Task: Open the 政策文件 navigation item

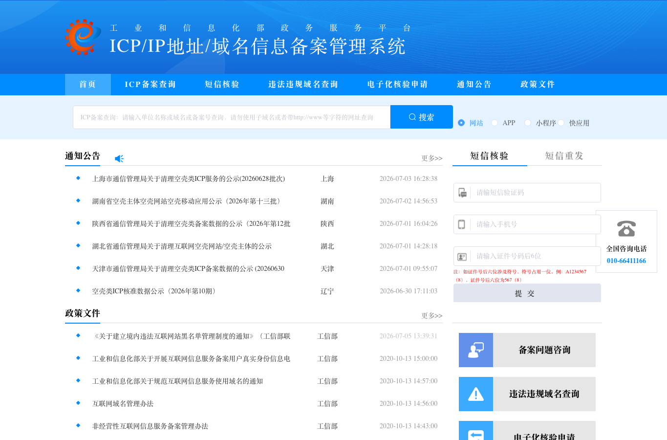Action: pyautogui.click(x=538, y=85)
